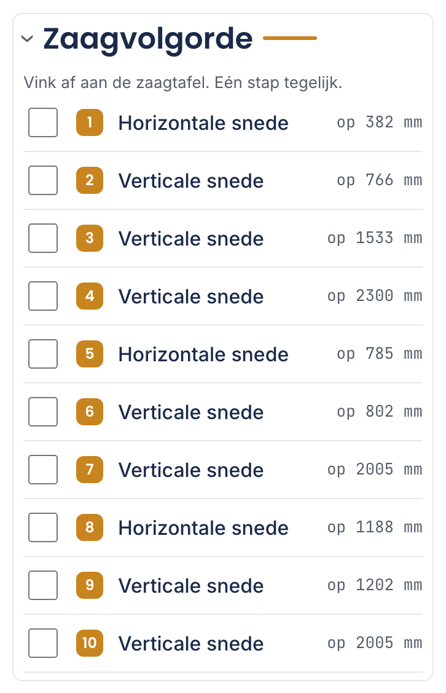This screenshot has width=446, height=693.
Task: Mark step 7 at 2005 mm done
Action: pos(43,470)
